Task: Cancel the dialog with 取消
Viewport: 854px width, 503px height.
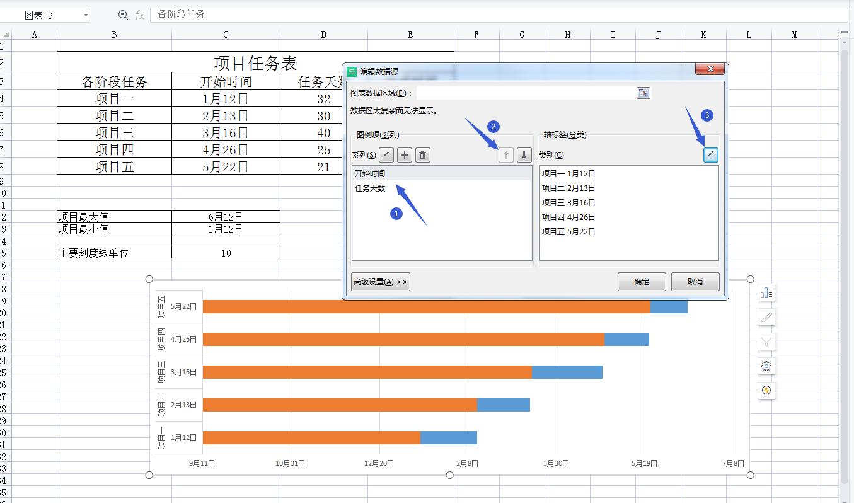Action: pos(695,282)
